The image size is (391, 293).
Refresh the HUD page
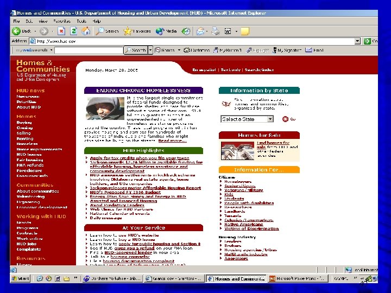click(x=73, y=31)
